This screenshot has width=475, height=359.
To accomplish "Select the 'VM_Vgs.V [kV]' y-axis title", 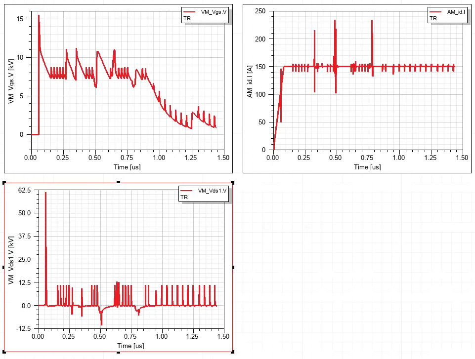I will [x=11, y=81].
